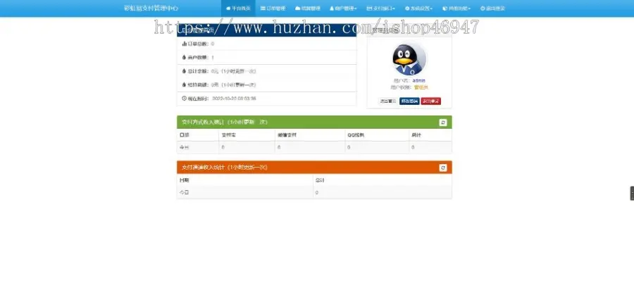Expand the 商户管理 dropdown menu
This screenshot has width=634, height=295.
[x=343, y=8]
